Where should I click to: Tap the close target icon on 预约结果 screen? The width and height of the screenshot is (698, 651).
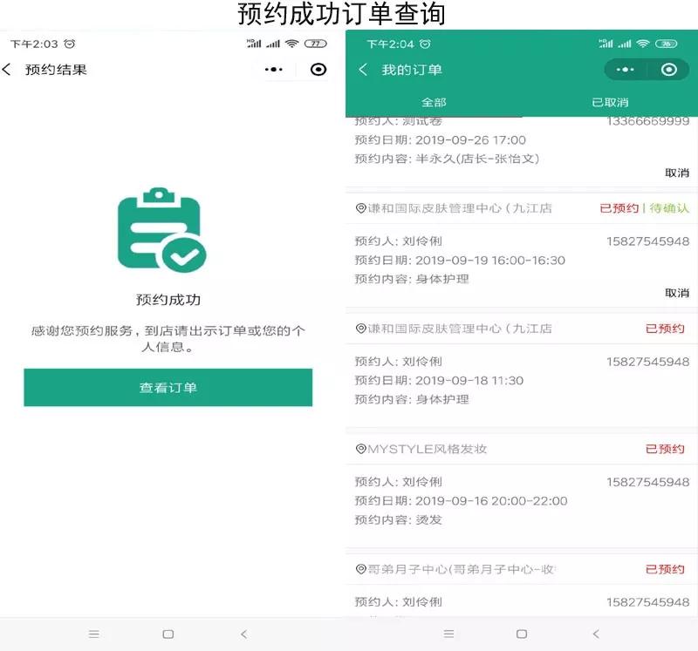tap(318, 70)
